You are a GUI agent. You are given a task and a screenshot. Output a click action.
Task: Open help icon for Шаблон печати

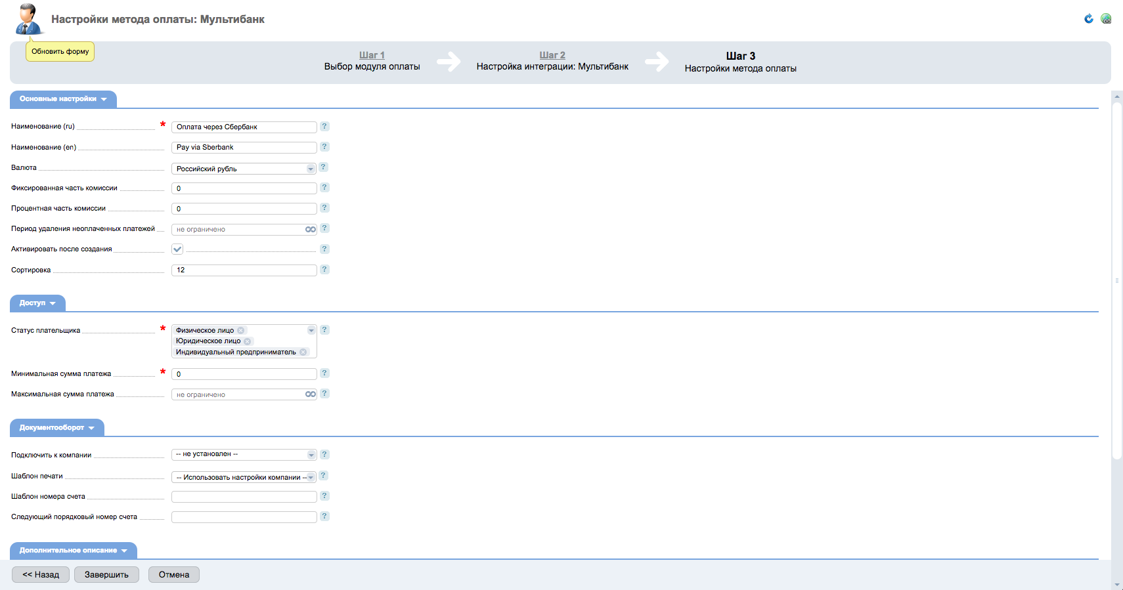click(x=323, y=475)
